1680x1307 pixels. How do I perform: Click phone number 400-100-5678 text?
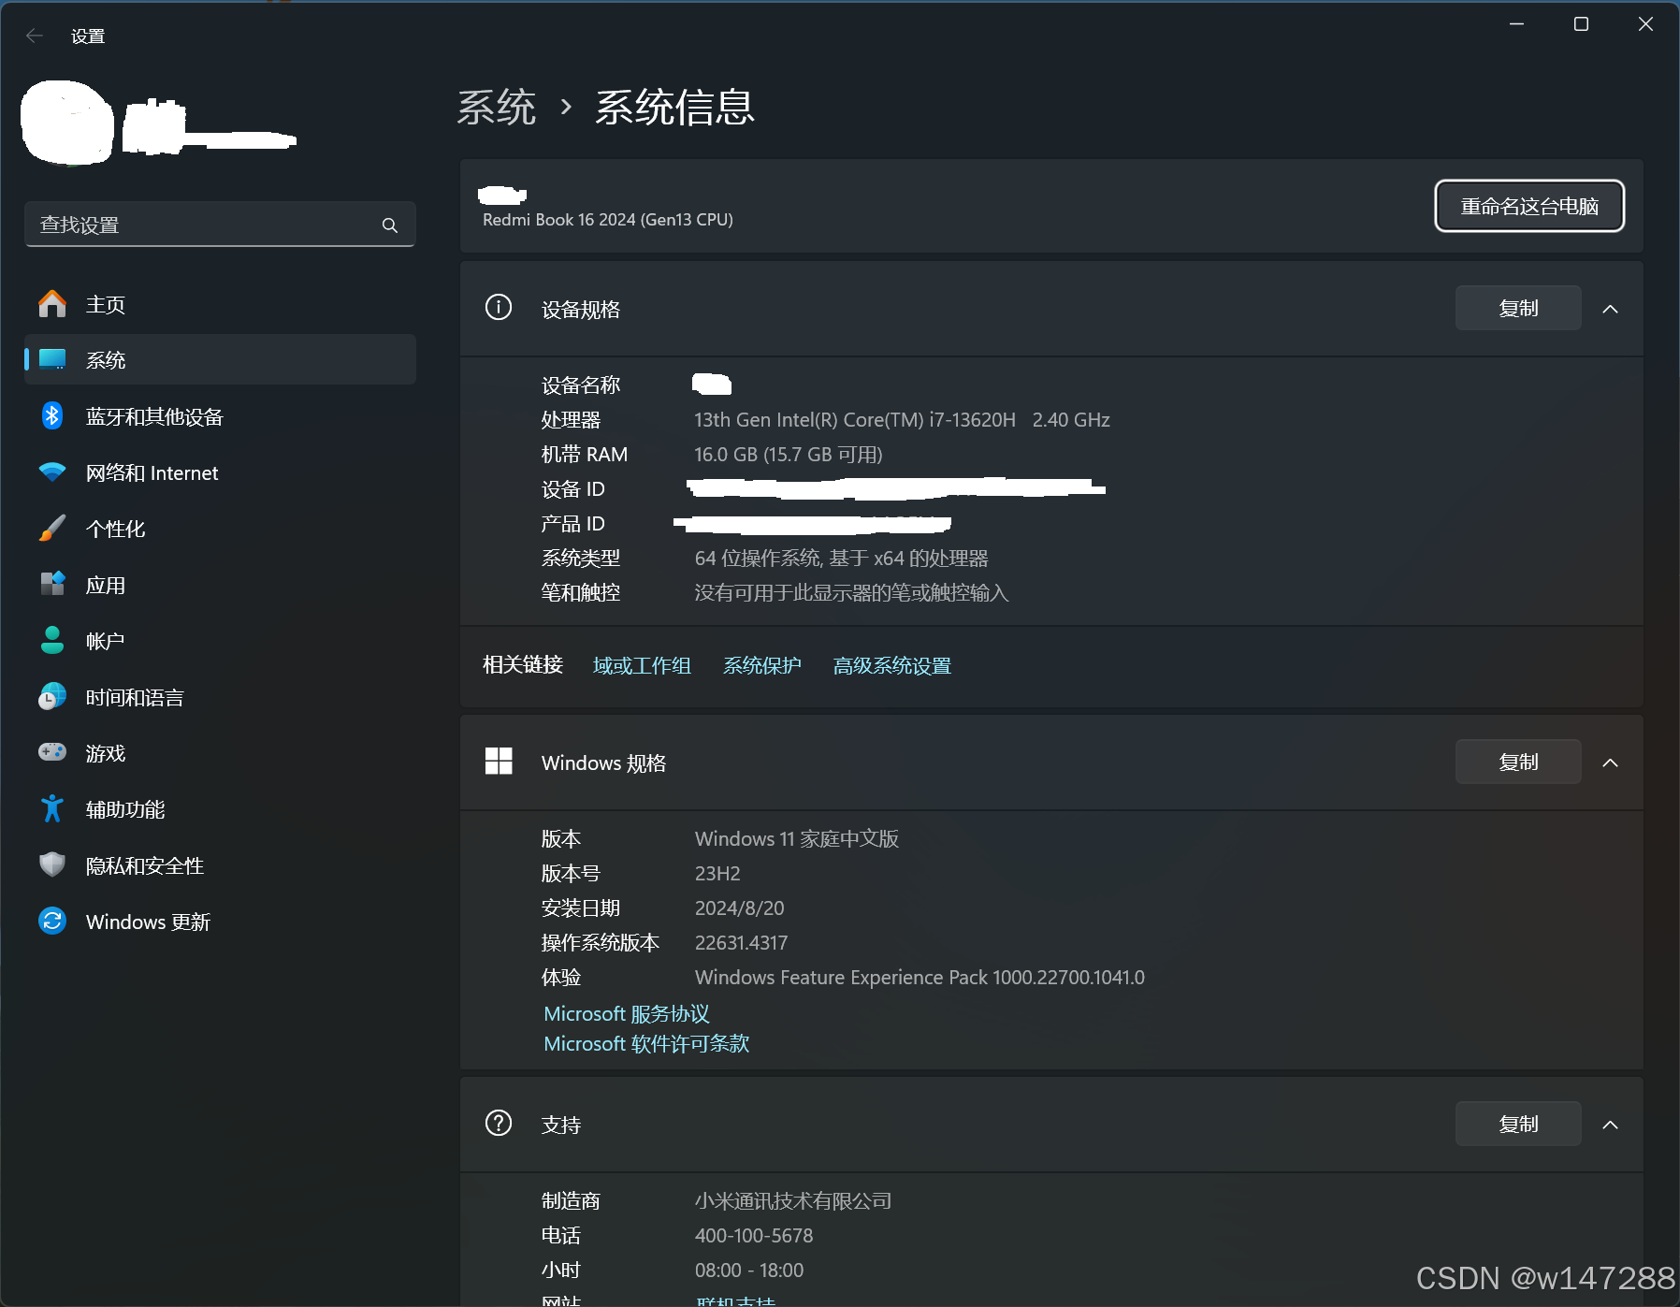754,1236
